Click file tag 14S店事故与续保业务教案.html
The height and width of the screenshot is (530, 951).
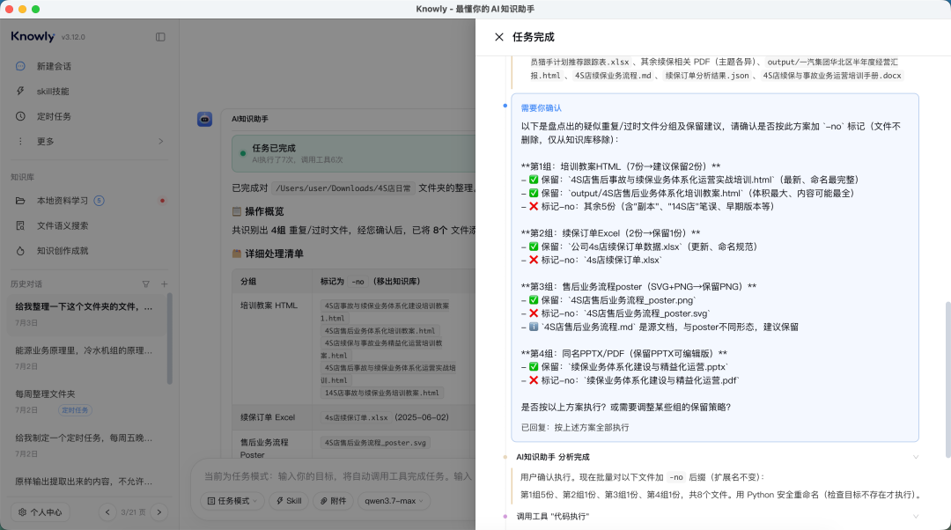click(381, 393)
